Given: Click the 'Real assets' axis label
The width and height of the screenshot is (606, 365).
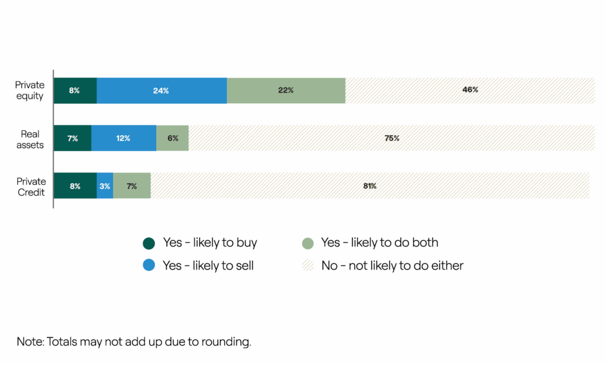Looking at the screenshot, I should tap(31, 139).
